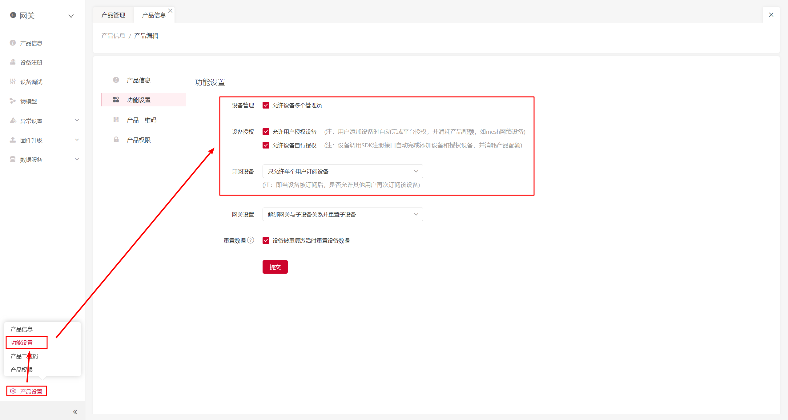Toggle the 允许用户授权设备 checkbox
Screen dimensions: 788x420
click(266, 132)
